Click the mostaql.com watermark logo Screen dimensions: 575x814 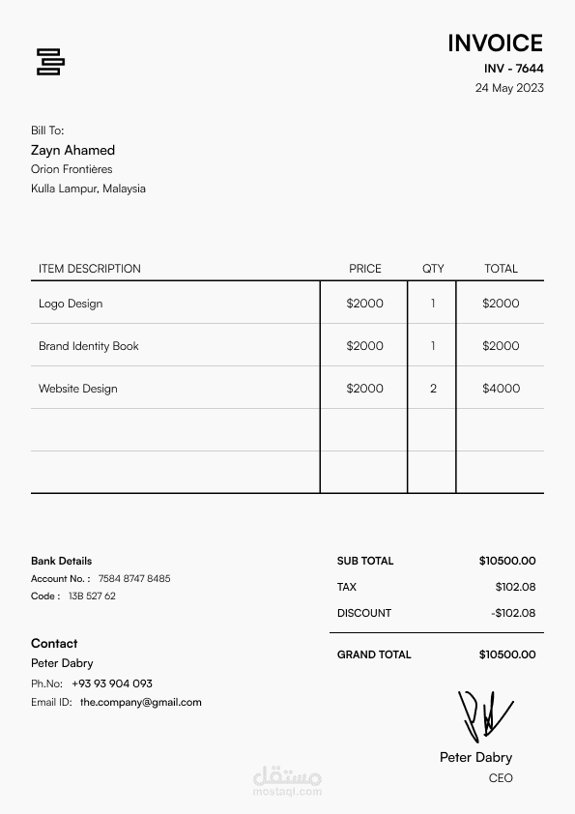(288, 782)
